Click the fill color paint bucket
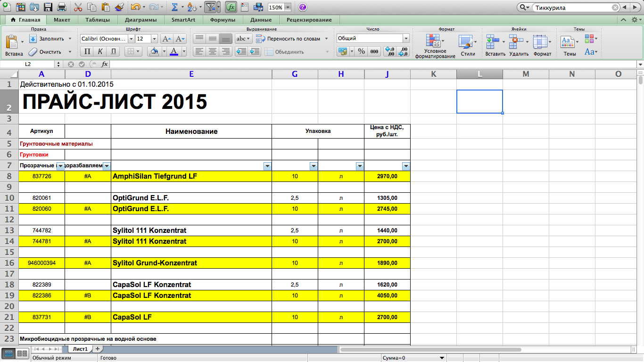The height and width of the screenshot is (362, 644). click(154, 51)
